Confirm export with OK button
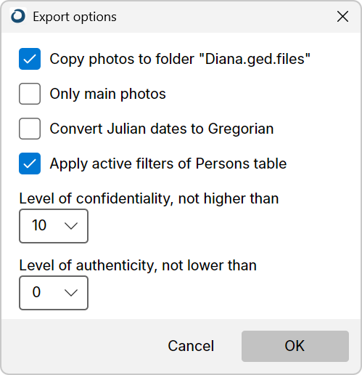 [x=295, y=346]
